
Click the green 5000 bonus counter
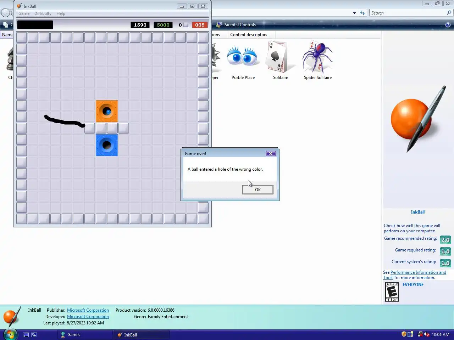(163, 25)
